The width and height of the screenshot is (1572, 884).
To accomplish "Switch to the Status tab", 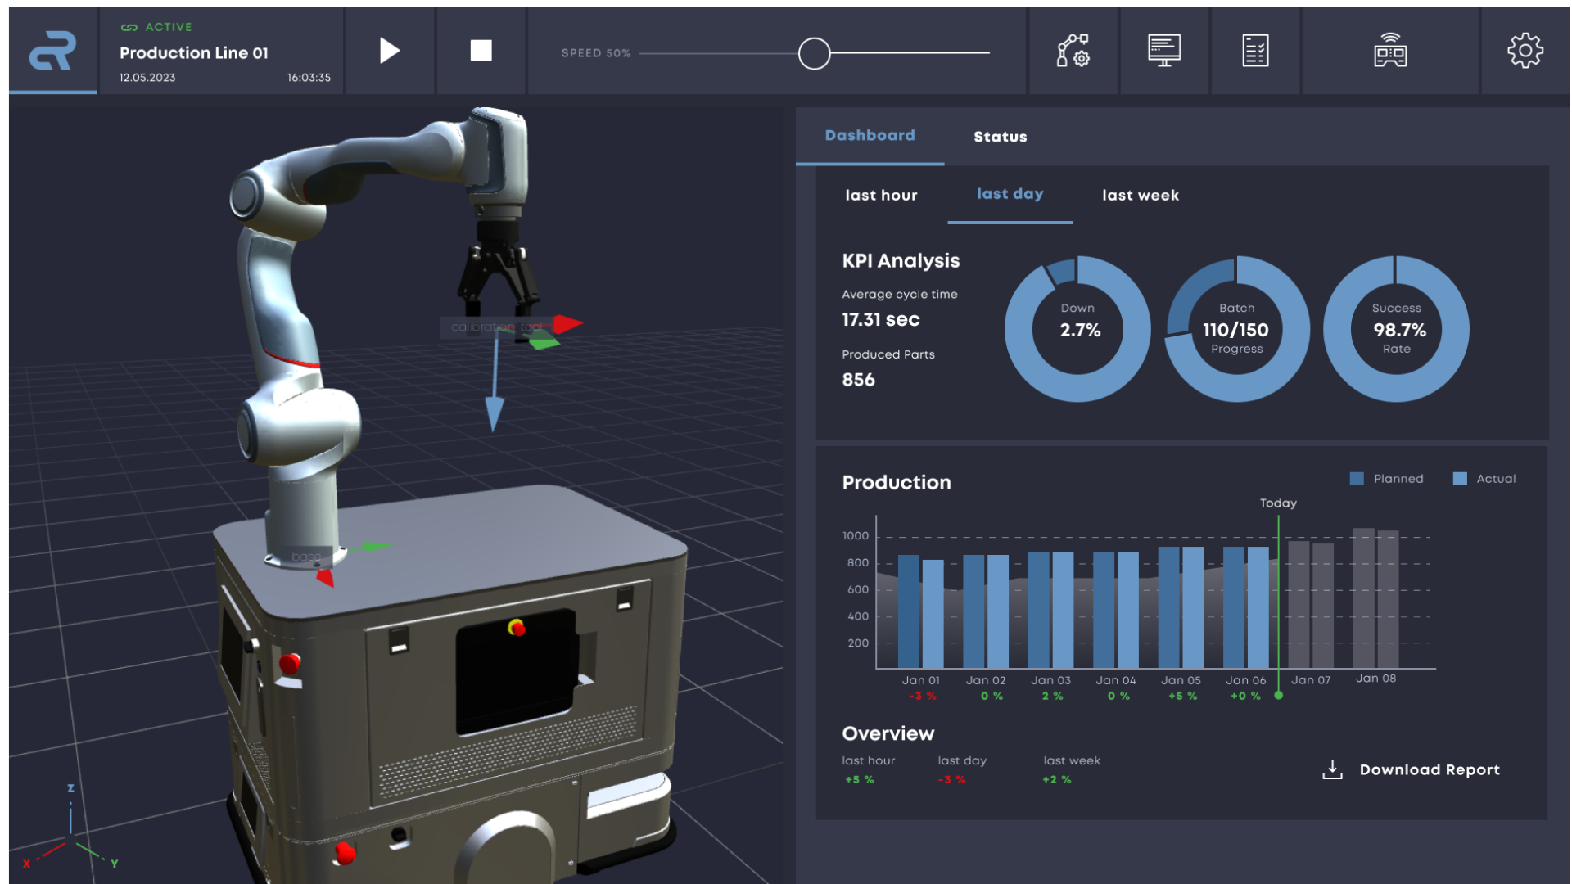I will pos(1000,137).
